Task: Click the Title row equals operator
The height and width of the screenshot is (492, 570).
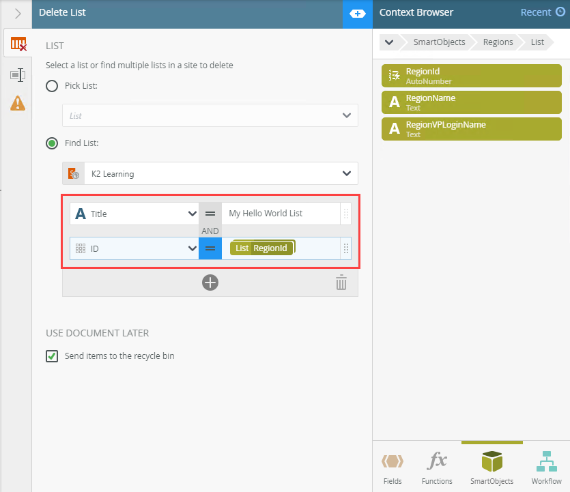Action: tap(210, 214)
